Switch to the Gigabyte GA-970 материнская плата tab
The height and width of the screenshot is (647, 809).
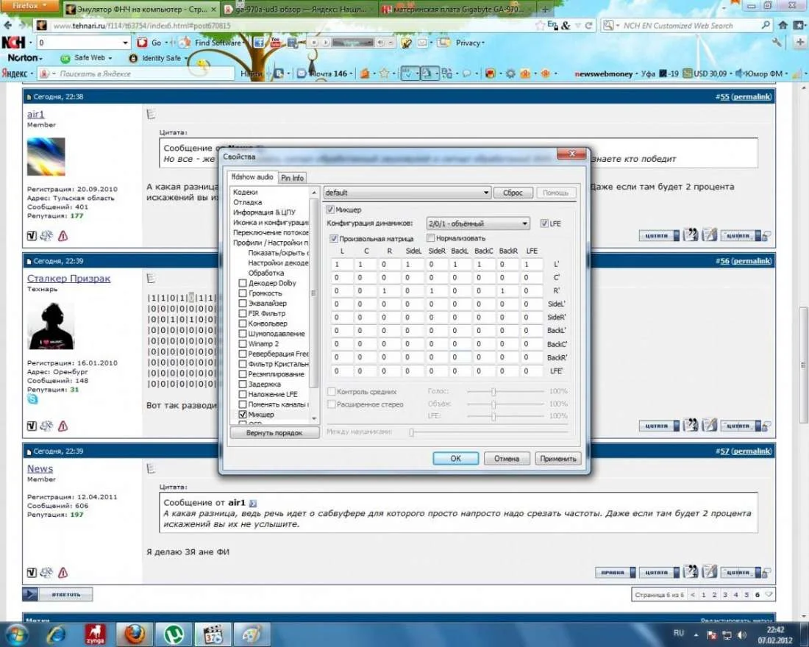[457, 10]
